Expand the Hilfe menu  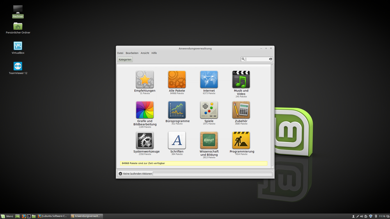pos(154,53)
